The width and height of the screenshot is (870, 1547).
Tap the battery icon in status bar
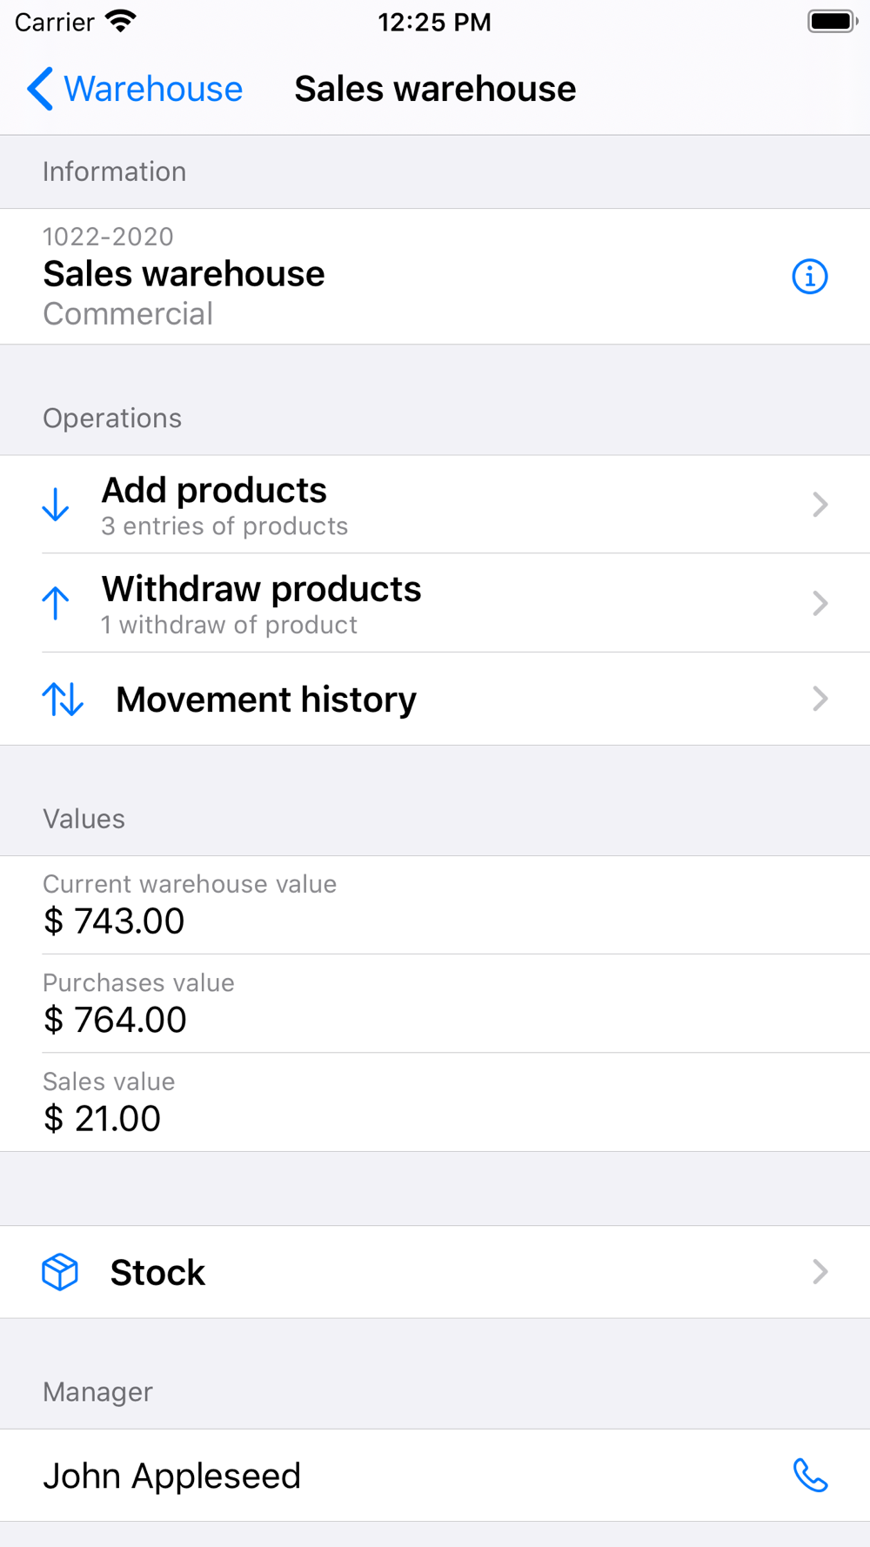pyautogui.click(x=833, y=22)
